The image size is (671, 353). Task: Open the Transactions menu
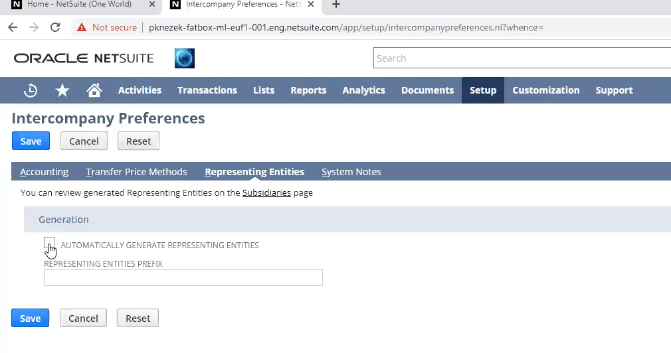207,90
